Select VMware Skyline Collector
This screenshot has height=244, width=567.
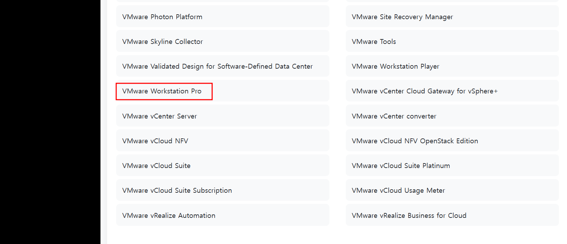(223, 41)
